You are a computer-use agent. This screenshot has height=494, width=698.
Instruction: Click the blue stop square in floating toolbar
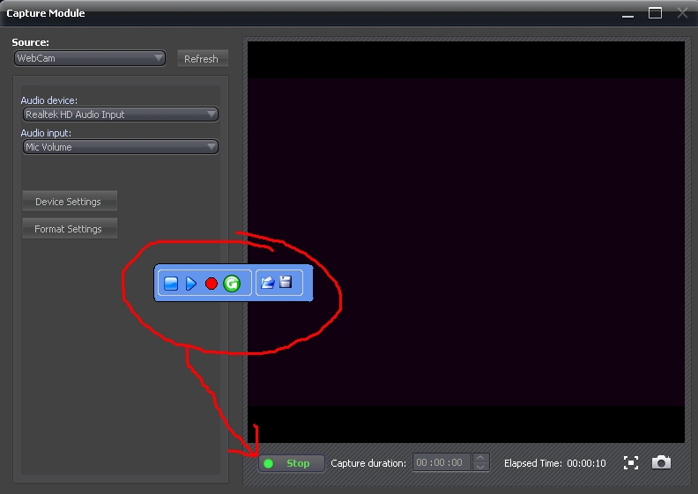tap(171, 284)
